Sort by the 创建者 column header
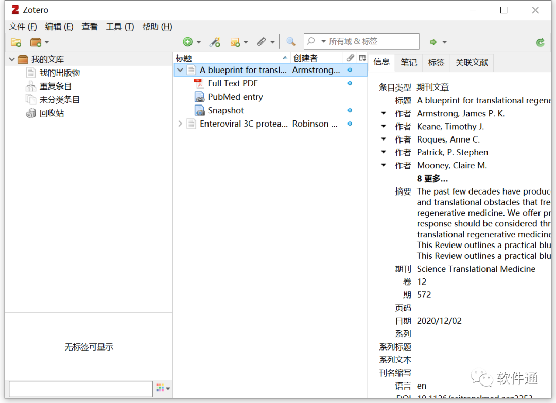The image size is (556, 403). click(x=317, y=58)
